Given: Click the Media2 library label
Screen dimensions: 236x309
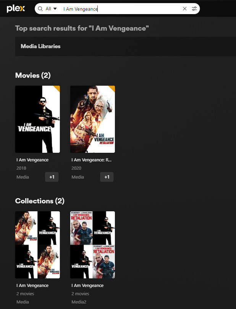Looking at the screenshot, I should (79, 302).
